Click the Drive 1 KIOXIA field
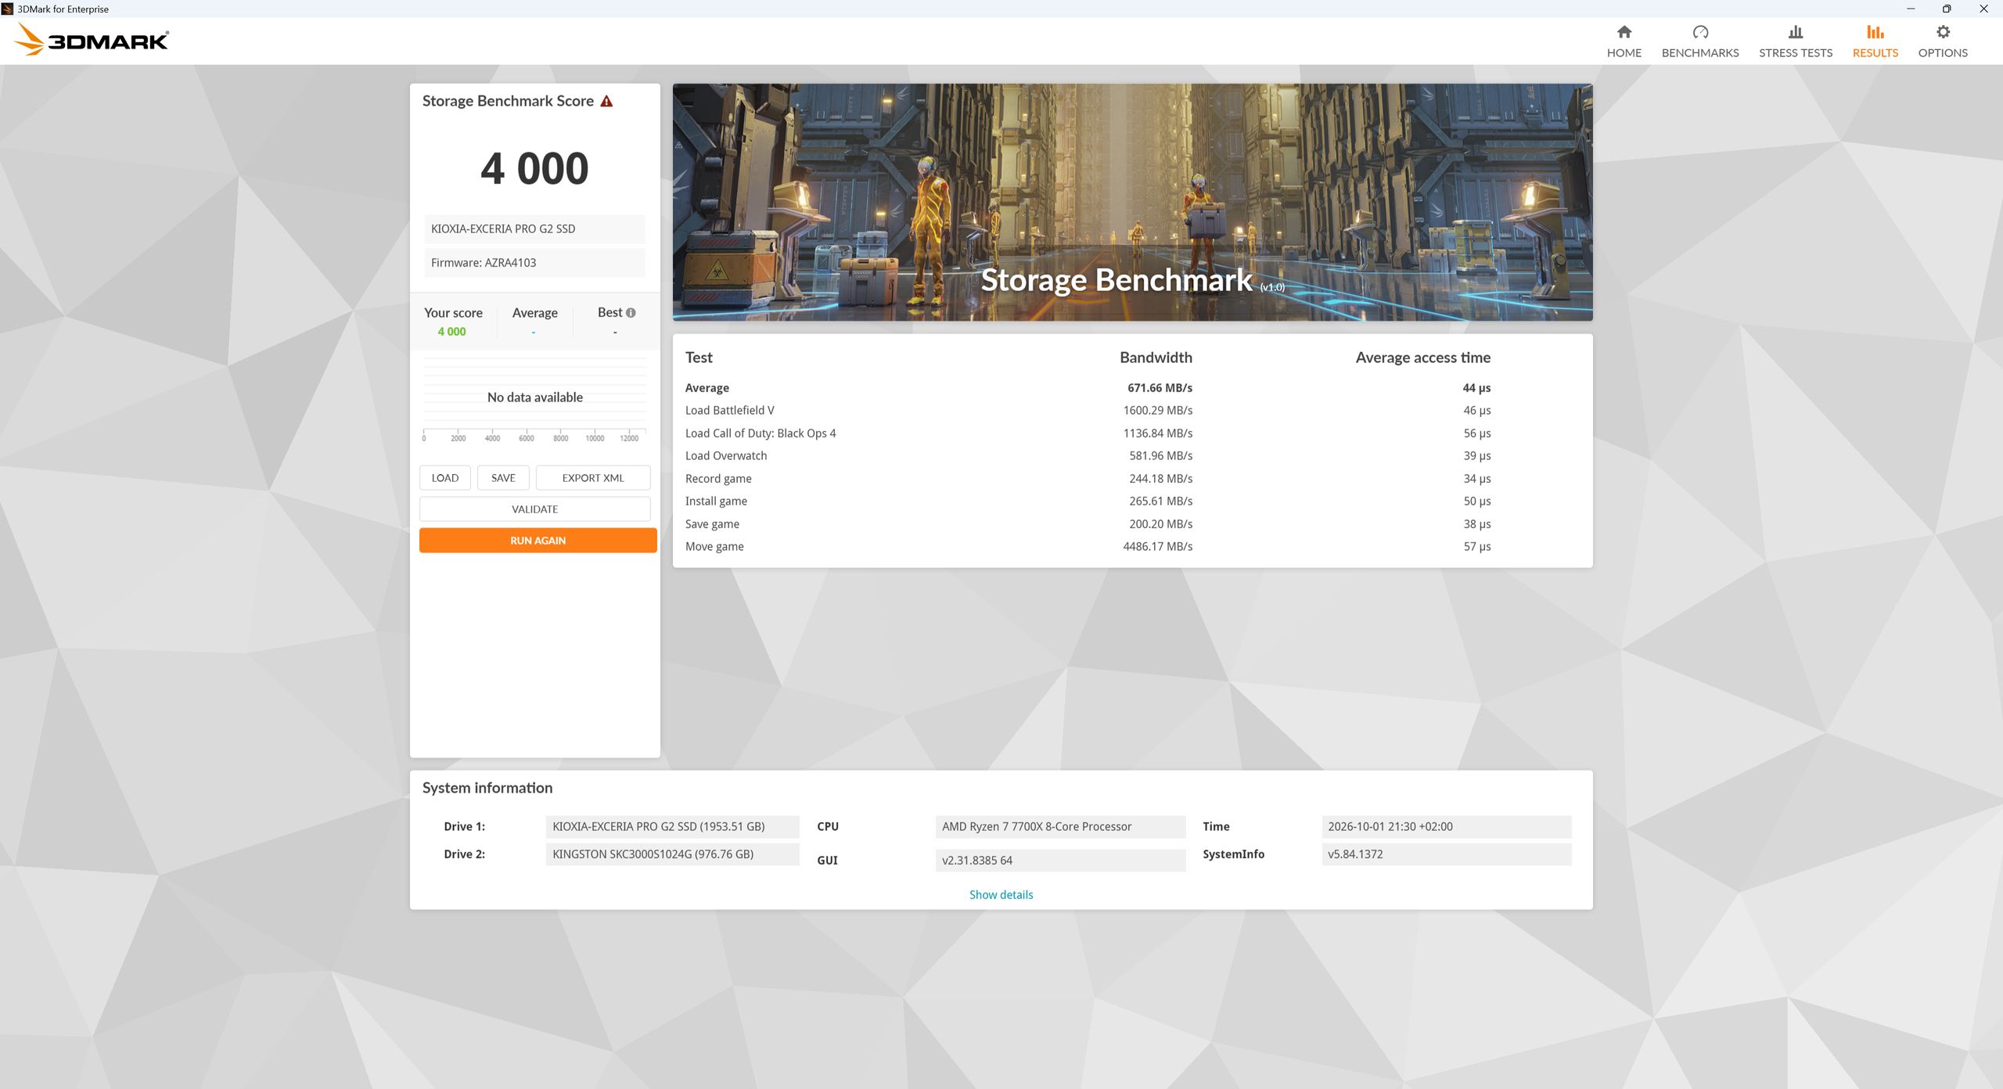The width and height of the screenshot is (2003, 1089). pyautogui.click(x=672, y=826)
